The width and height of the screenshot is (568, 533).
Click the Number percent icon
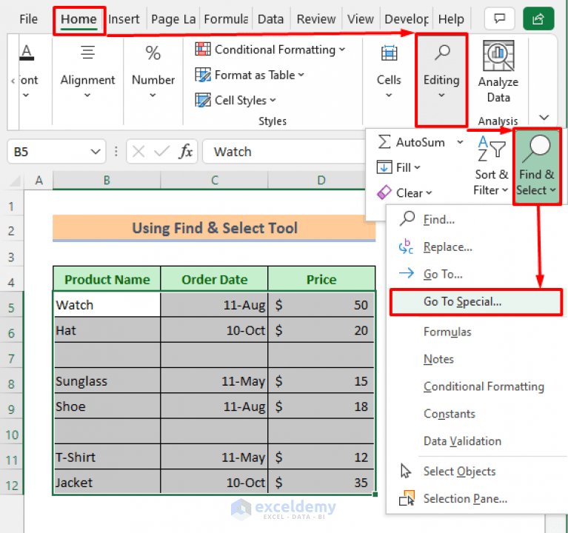click(153, 53)
